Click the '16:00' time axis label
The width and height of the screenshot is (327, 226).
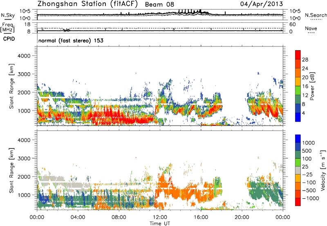(201, 217)
